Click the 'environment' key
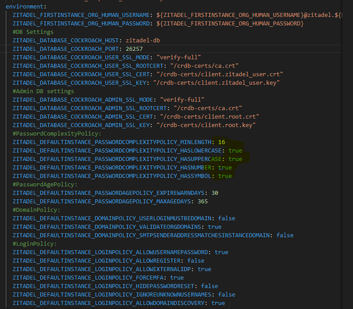The height and width of the screenshot is (309, 353). 24,7
